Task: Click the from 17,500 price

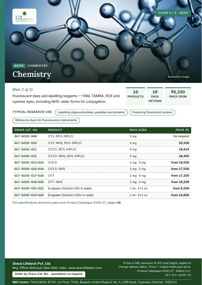Action: (180, 169)
